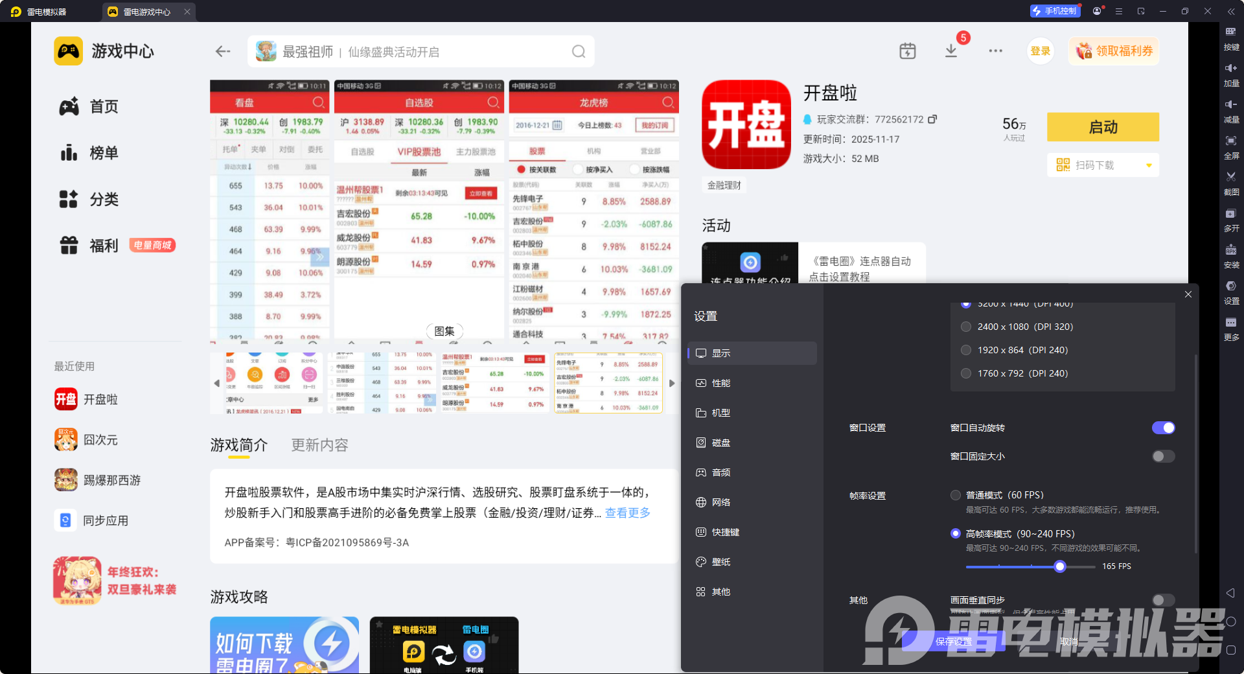
Task: Open the calendar check-in icon
Action: point(908,51)
